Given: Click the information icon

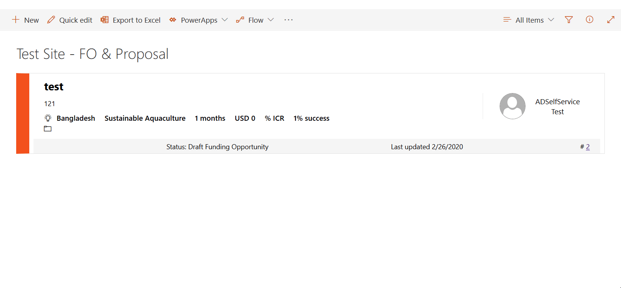Looking at the screenshot, I should (x=589, y=20).
